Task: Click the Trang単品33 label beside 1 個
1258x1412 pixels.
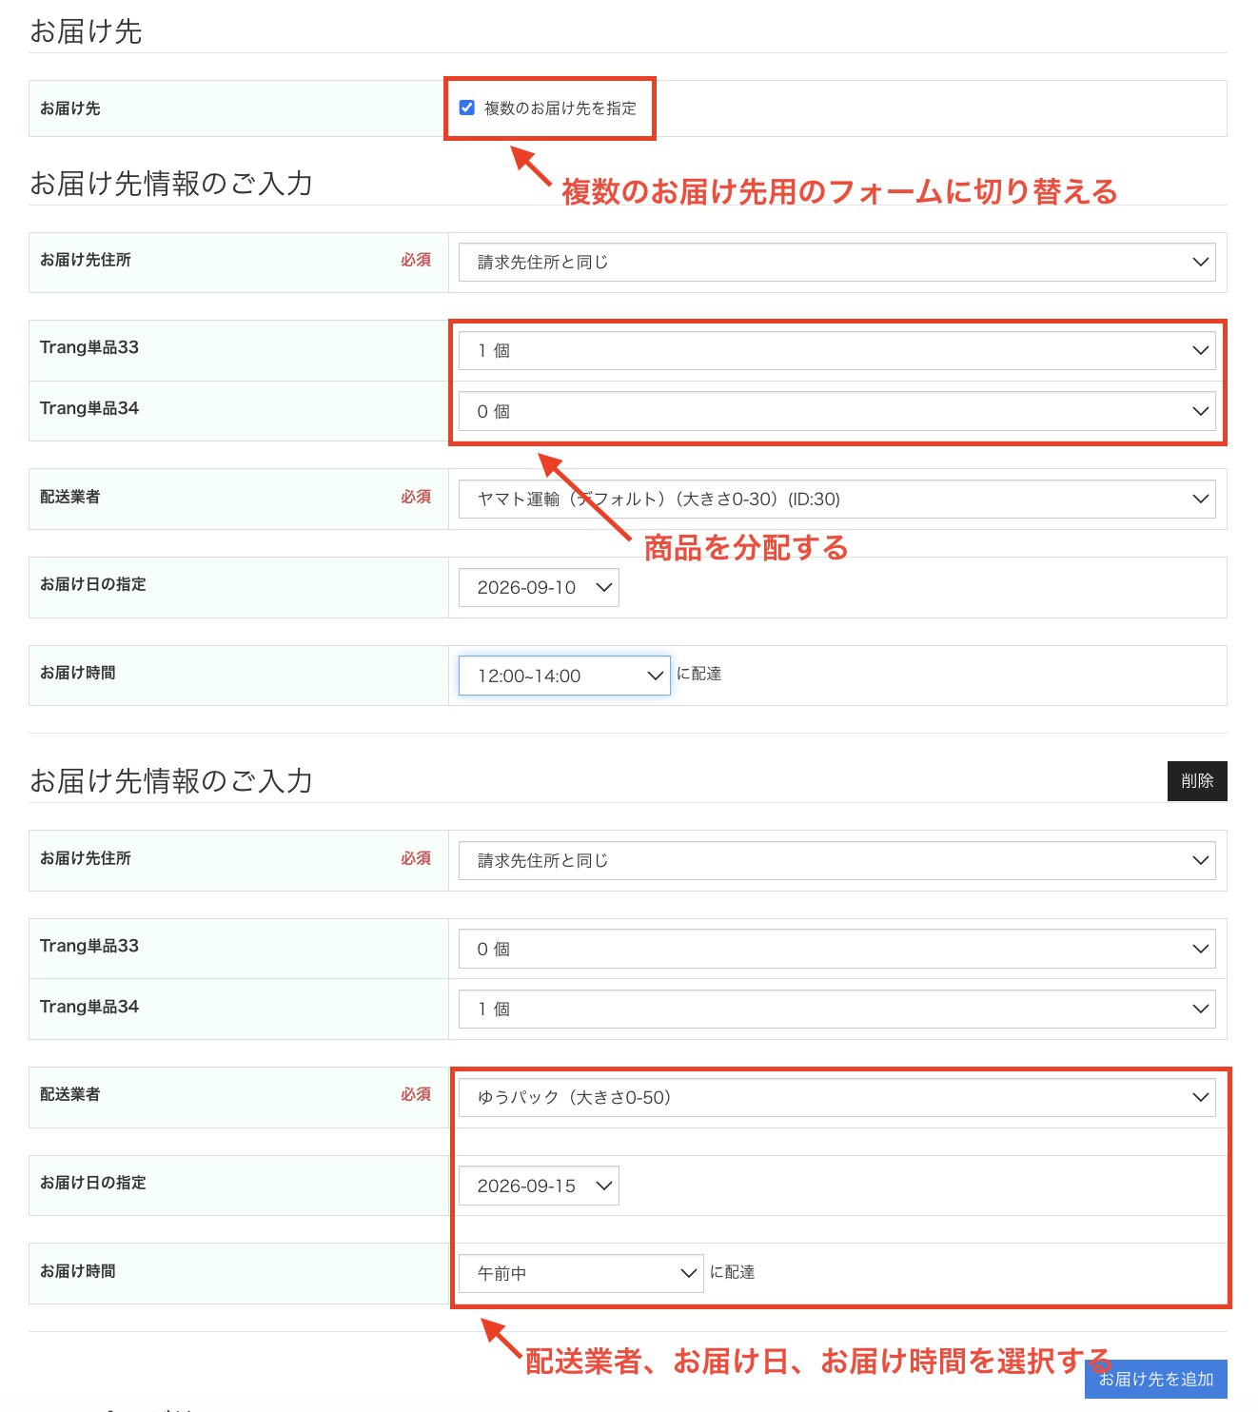Action: (x=89, y=347)
